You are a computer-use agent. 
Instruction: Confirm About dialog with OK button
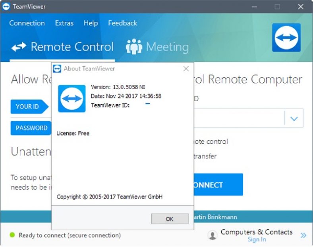[170, 219]
